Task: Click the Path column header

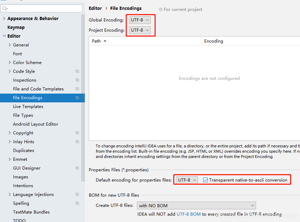Action: [145, 41]
